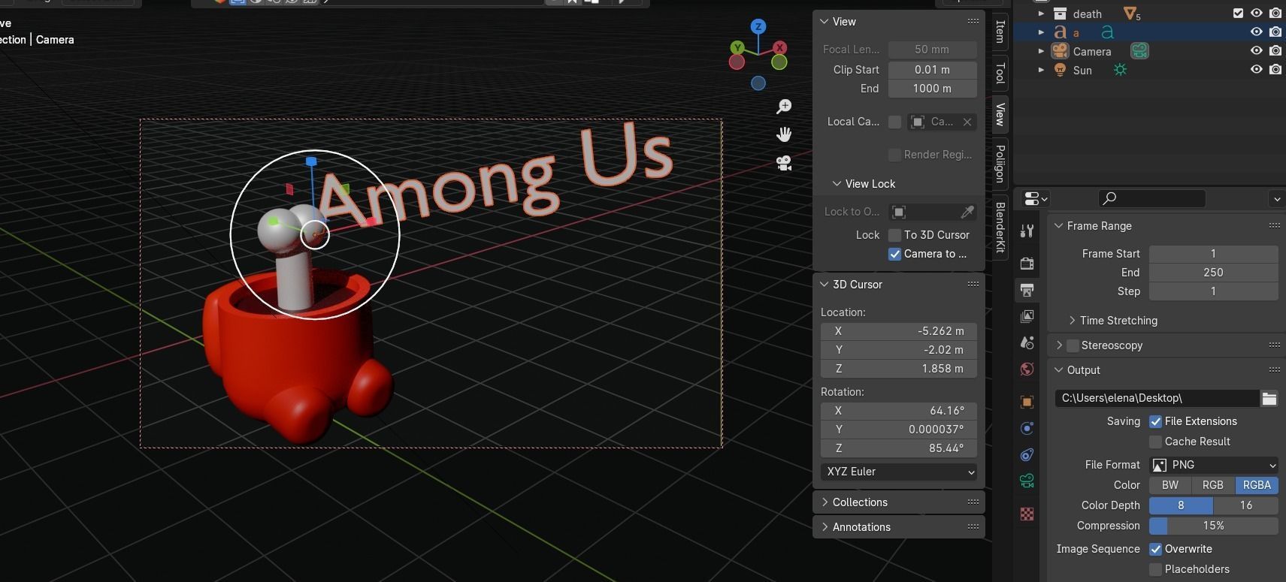This screenshot has height=582, width=1286.
Task: Select BW color mode
Action: point(1170,485)
